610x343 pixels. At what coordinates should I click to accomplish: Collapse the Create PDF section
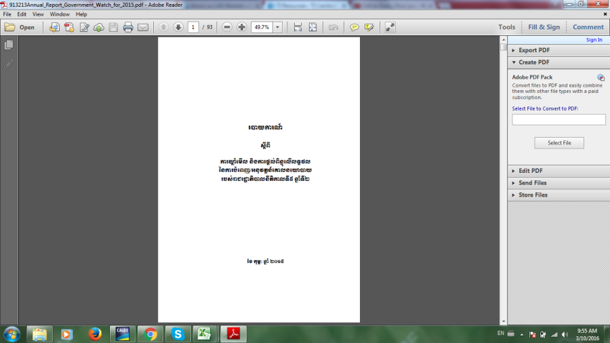coord(534,62)
